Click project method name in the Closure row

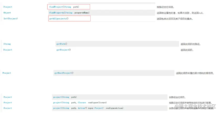[x=57, y=102]
